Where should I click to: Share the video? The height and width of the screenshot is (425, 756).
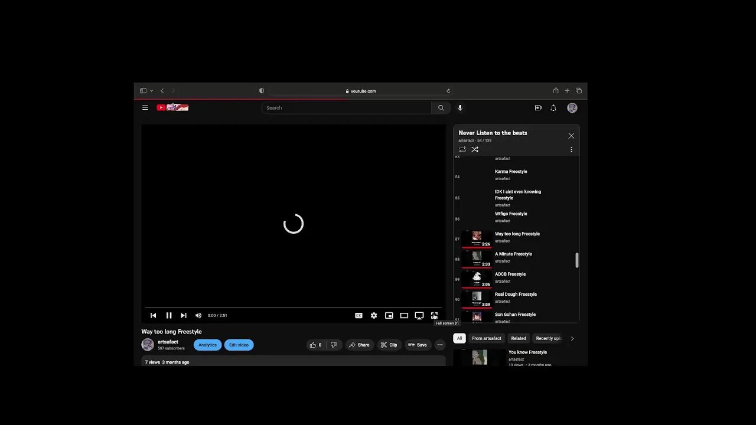359,345
